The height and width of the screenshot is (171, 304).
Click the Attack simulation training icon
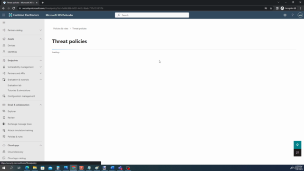[4, 130]
